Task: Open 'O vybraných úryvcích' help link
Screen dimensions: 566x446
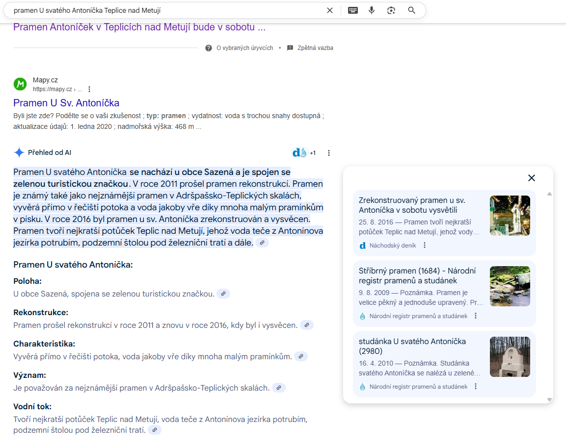Action: pyautogui.click(x=244, y=48)
